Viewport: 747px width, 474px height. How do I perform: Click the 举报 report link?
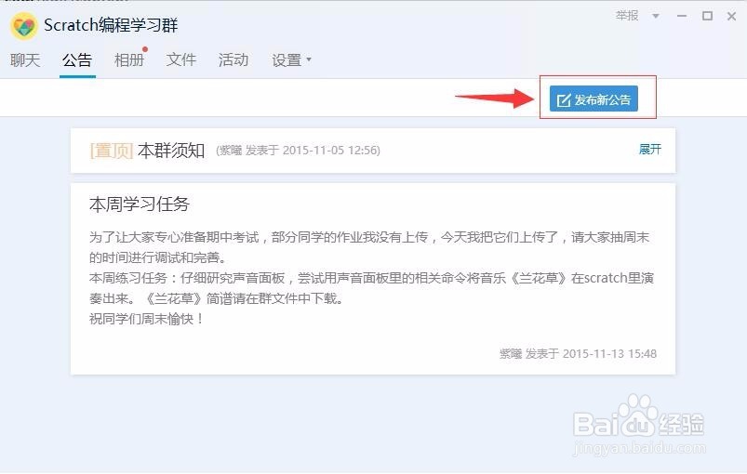tap(627, 16)
